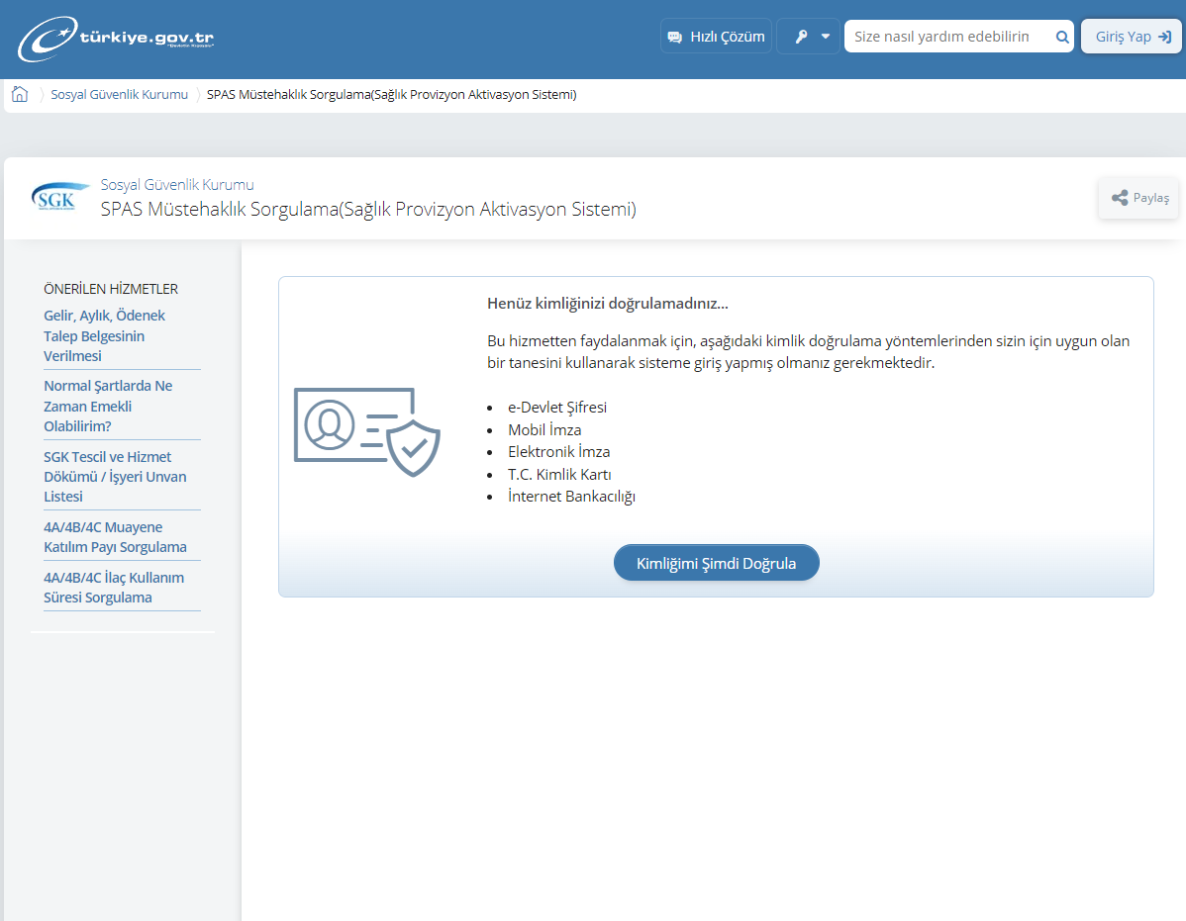This screenshot has height=921, width=1186.
Task: Click the Hızlı Çözüm button
Action: [717, 37]
